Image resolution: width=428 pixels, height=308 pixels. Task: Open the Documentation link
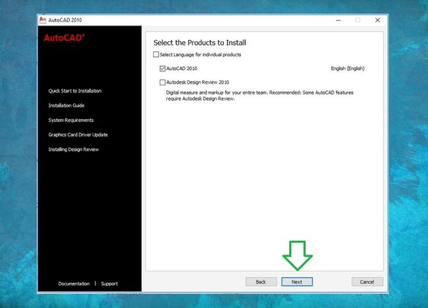click(x=74, y=284)
